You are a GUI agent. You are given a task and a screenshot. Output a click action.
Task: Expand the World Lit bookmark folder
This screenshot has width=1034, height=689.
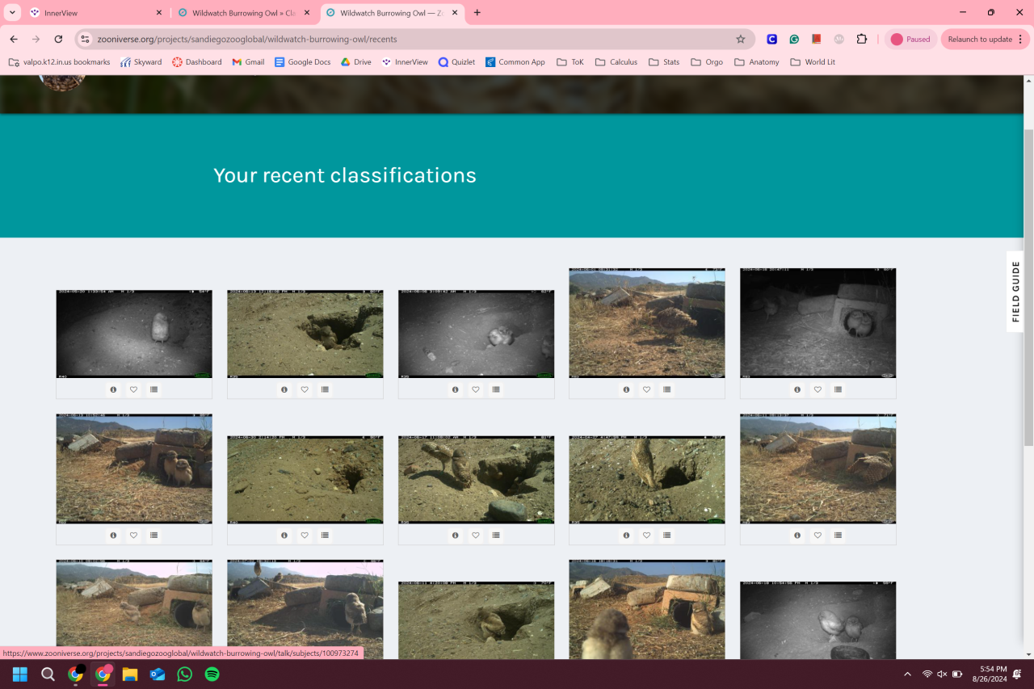[813, 62]
